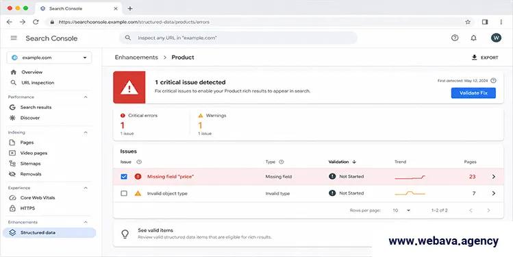Uncheck the Missing field "price" checkbox
This screenshot has height=257, width=513.
click(x=124, y=176)
